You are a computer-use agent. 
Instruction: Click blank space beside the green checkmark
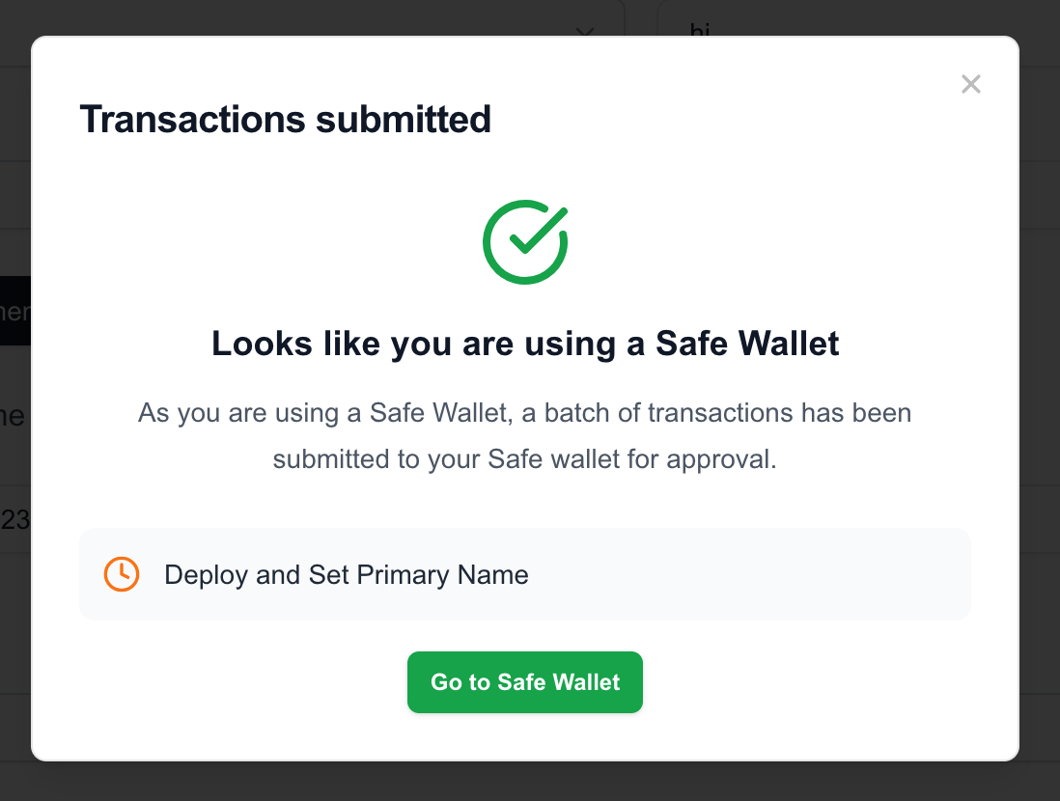[743, 242]
